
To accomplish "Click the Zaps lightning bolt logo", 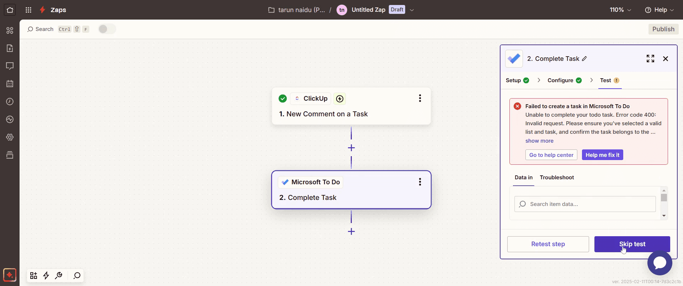I will pos(42,10).
